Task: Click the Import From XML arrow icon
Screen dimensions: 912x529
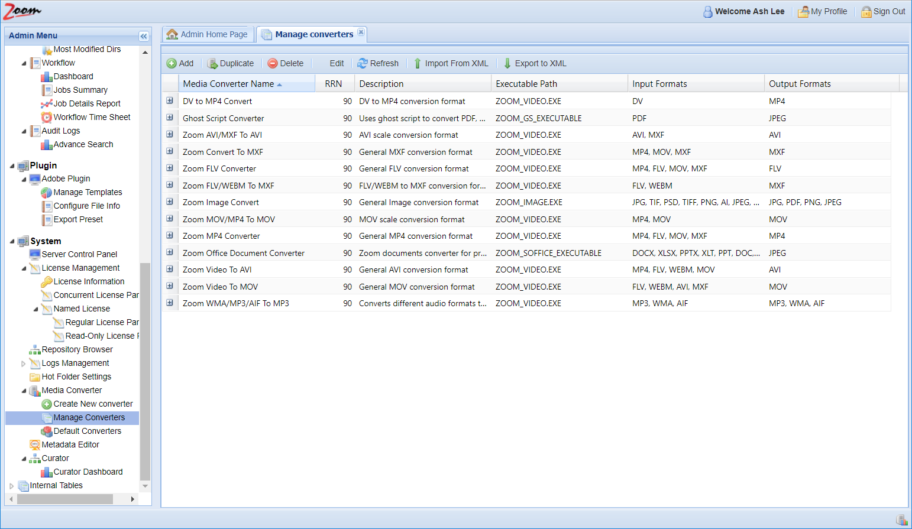Action: tap(418, 63)
